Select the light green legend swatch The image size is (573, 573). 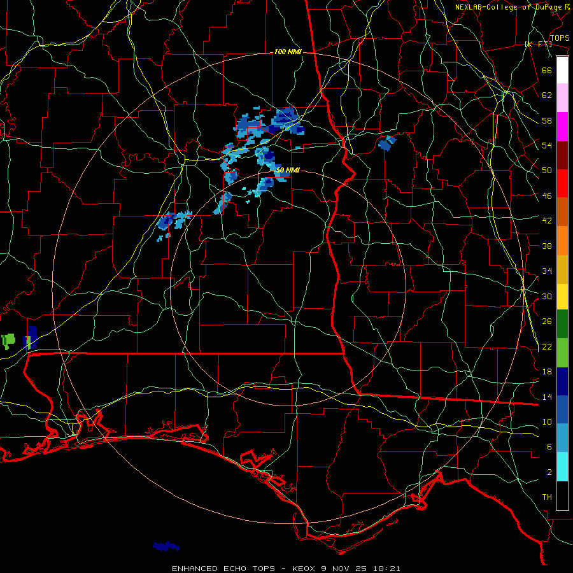click(x=562, y=353)
